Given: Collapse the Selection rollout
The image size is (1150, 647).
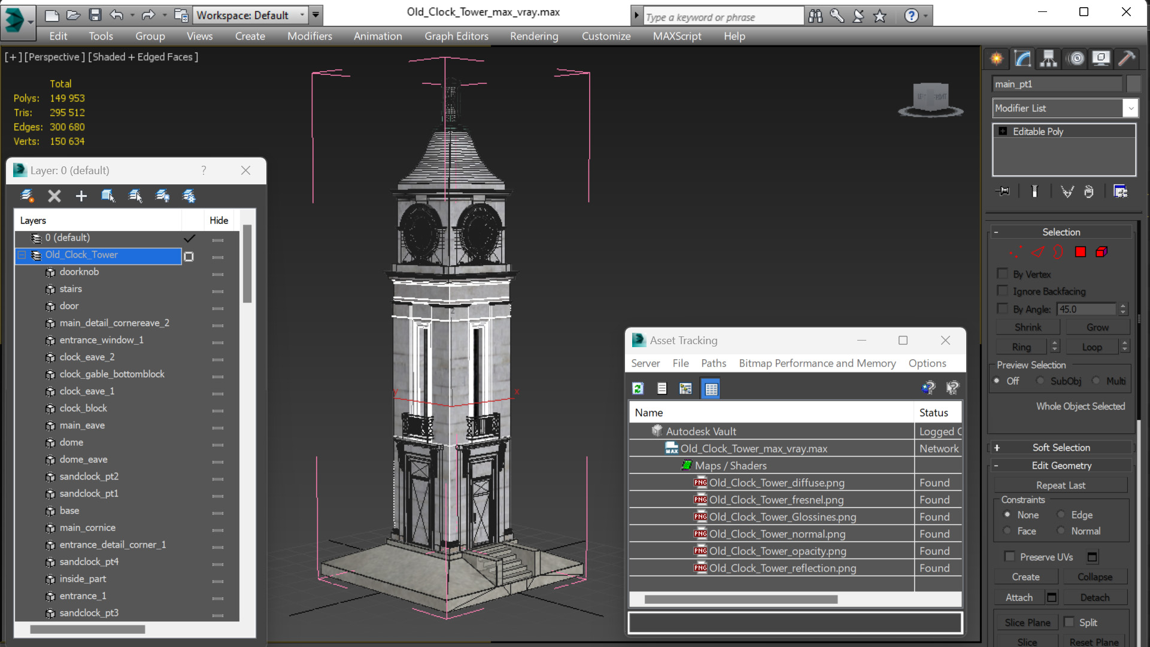Looking at the screenshot, I should (996, 232).
